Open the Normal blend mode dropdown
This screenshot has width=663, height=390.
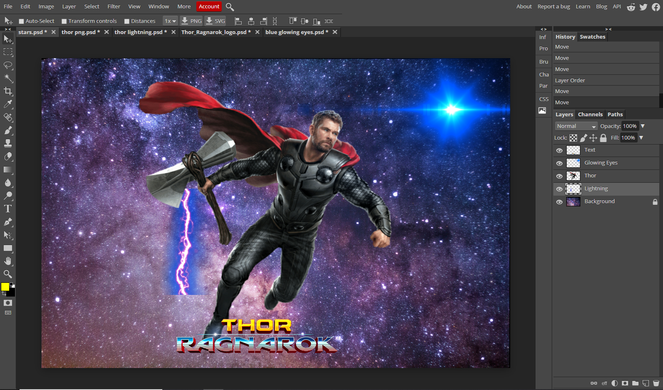tap(576, 126)
